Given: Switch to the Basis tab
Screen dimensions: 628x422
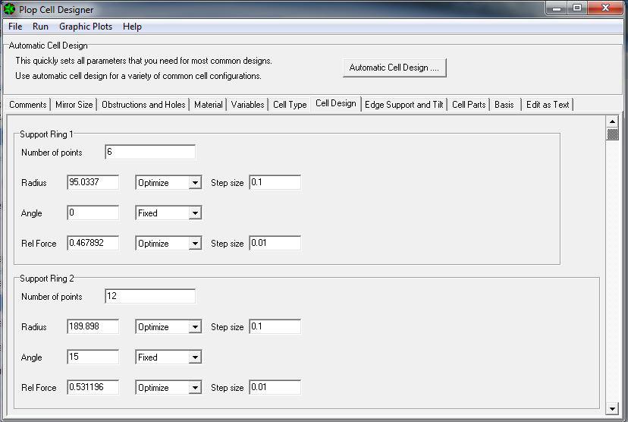Looking at the screenshot, I should tap(504, 105).
